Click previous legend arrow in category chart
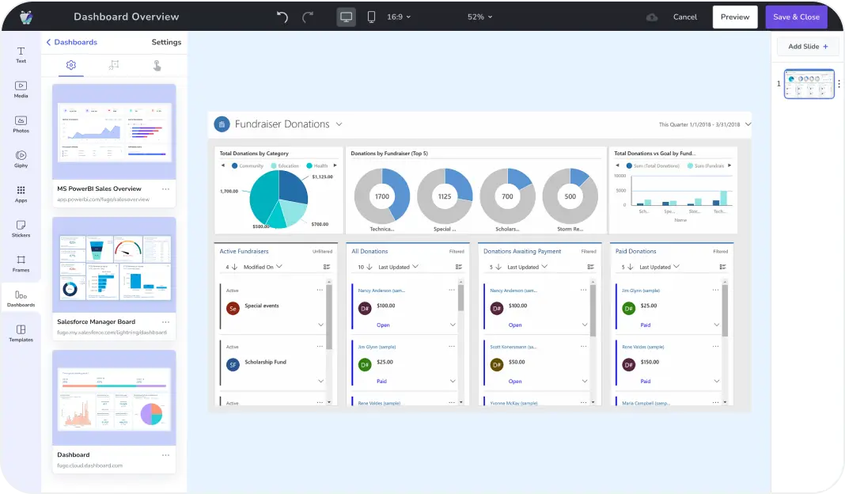 223,165
